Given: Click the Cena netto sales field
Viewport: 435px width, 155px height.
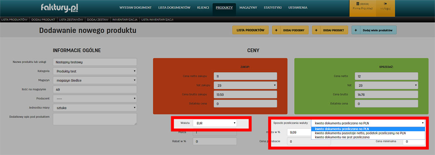Looking at the screenshot, I should 387,76.
